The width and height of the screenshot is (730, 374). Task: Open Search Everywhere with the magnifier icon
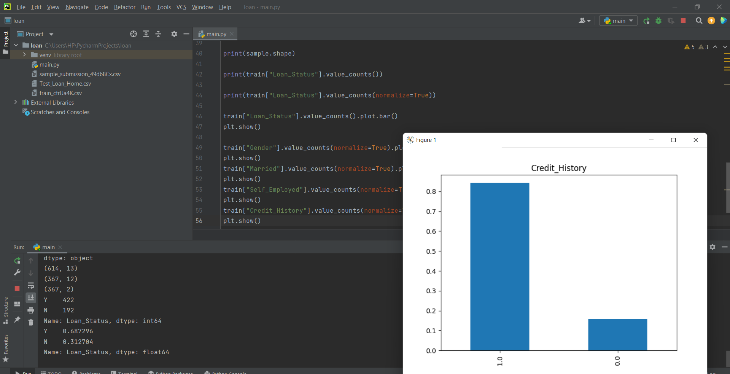coord(699,21)
